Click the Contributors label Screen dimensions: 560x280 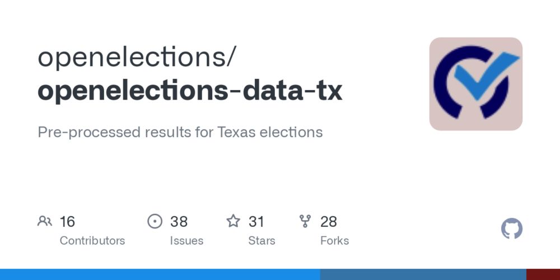click(x=92, y=241)
